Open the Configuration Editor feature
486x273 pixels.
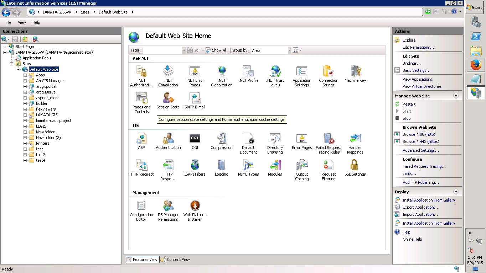(141, 210)
